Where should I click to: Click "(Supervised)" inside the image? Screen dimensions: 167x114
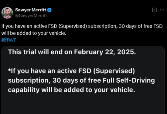tap(114, 71)
